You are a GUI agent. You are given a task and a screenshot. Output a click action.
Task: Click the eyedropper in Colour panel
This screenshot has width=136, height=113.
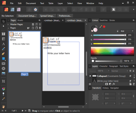[x=101, y=27]
